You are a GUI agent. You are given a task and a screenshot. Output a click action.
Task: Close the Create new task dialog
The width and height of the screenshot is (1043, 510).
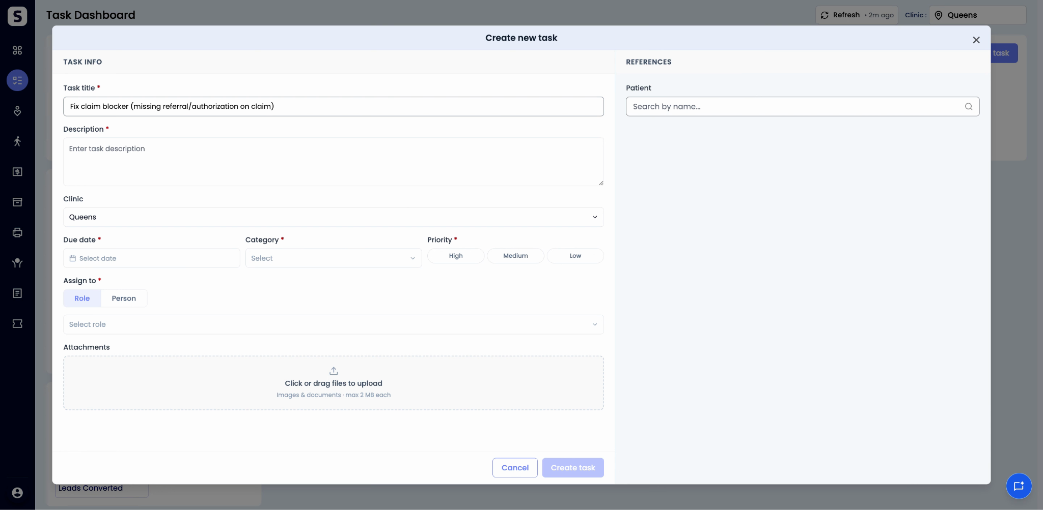point(976,40)
